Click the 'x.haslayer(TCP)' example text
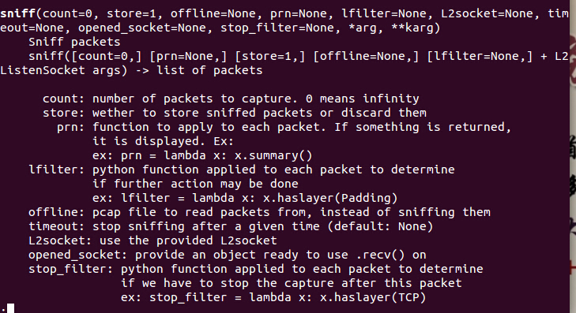 coord(373,297)
